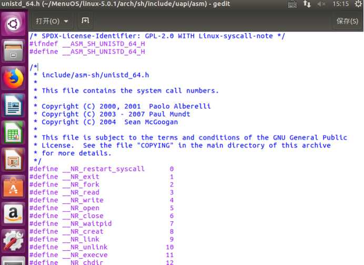364x265 pixels.
Task: Click the __NR_fork define
Action: click(x=102, y=184)
